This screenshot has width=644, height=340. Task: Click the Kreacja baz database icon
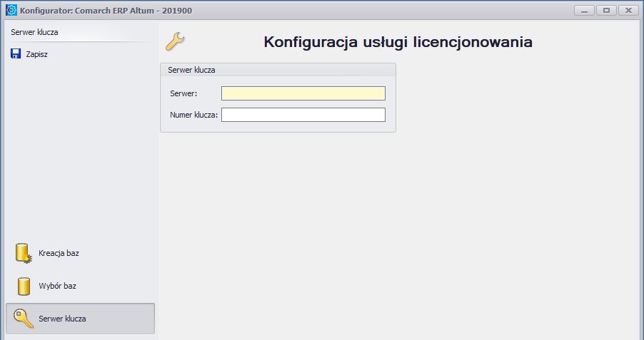pyautogui.click(x=24, y=253)
